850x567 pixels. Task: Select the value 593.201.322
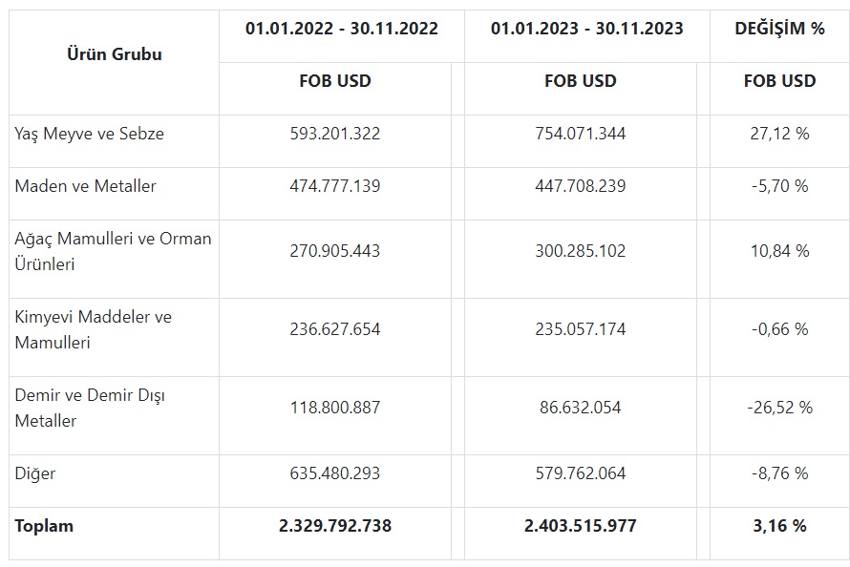click(334, 134)
